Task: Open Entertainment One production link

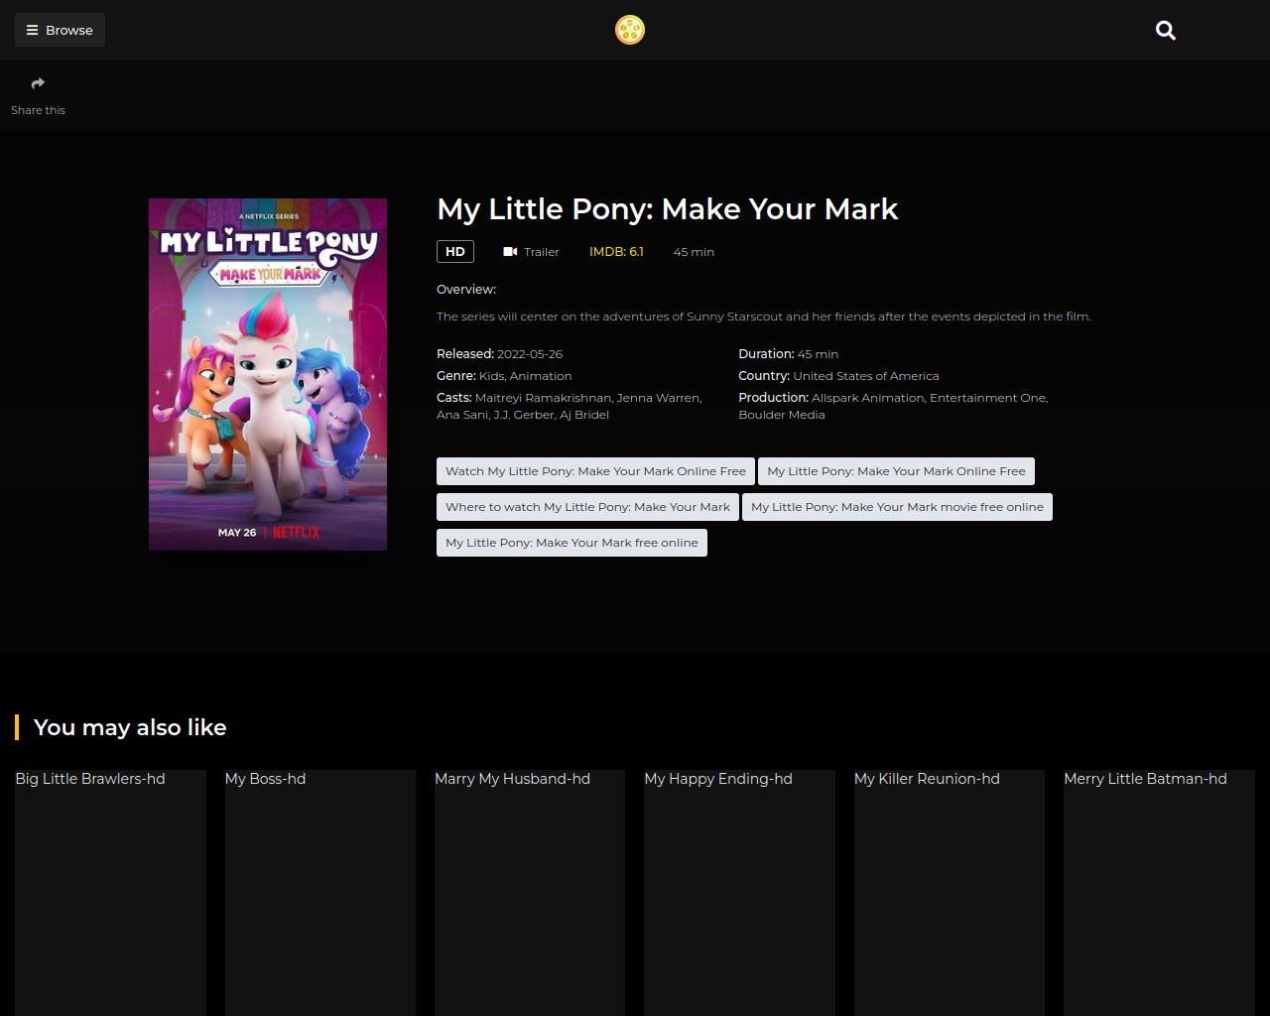Action: pyautogui.click(x=988, y=398)
